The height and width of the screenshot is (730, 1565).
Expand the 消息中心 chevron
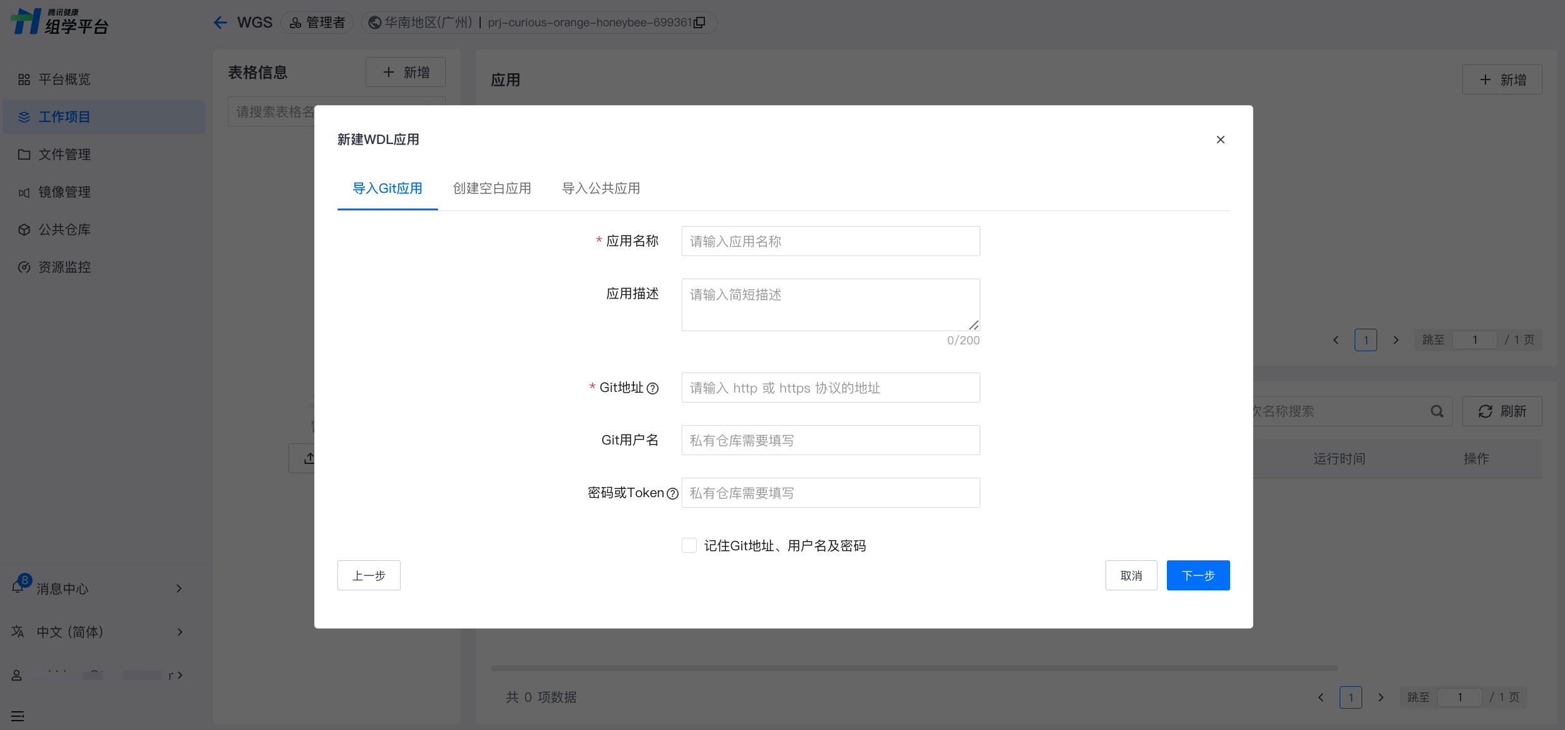[x=179, y=589]
